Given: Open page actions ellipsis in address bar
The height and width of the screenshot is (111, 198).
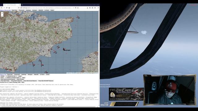Looking at the screenshot, I should [73, 8].
